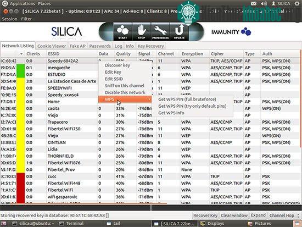Click the sort arrow column header
Image resolution: width=302 pixels, height=227 pixels.
21,54
